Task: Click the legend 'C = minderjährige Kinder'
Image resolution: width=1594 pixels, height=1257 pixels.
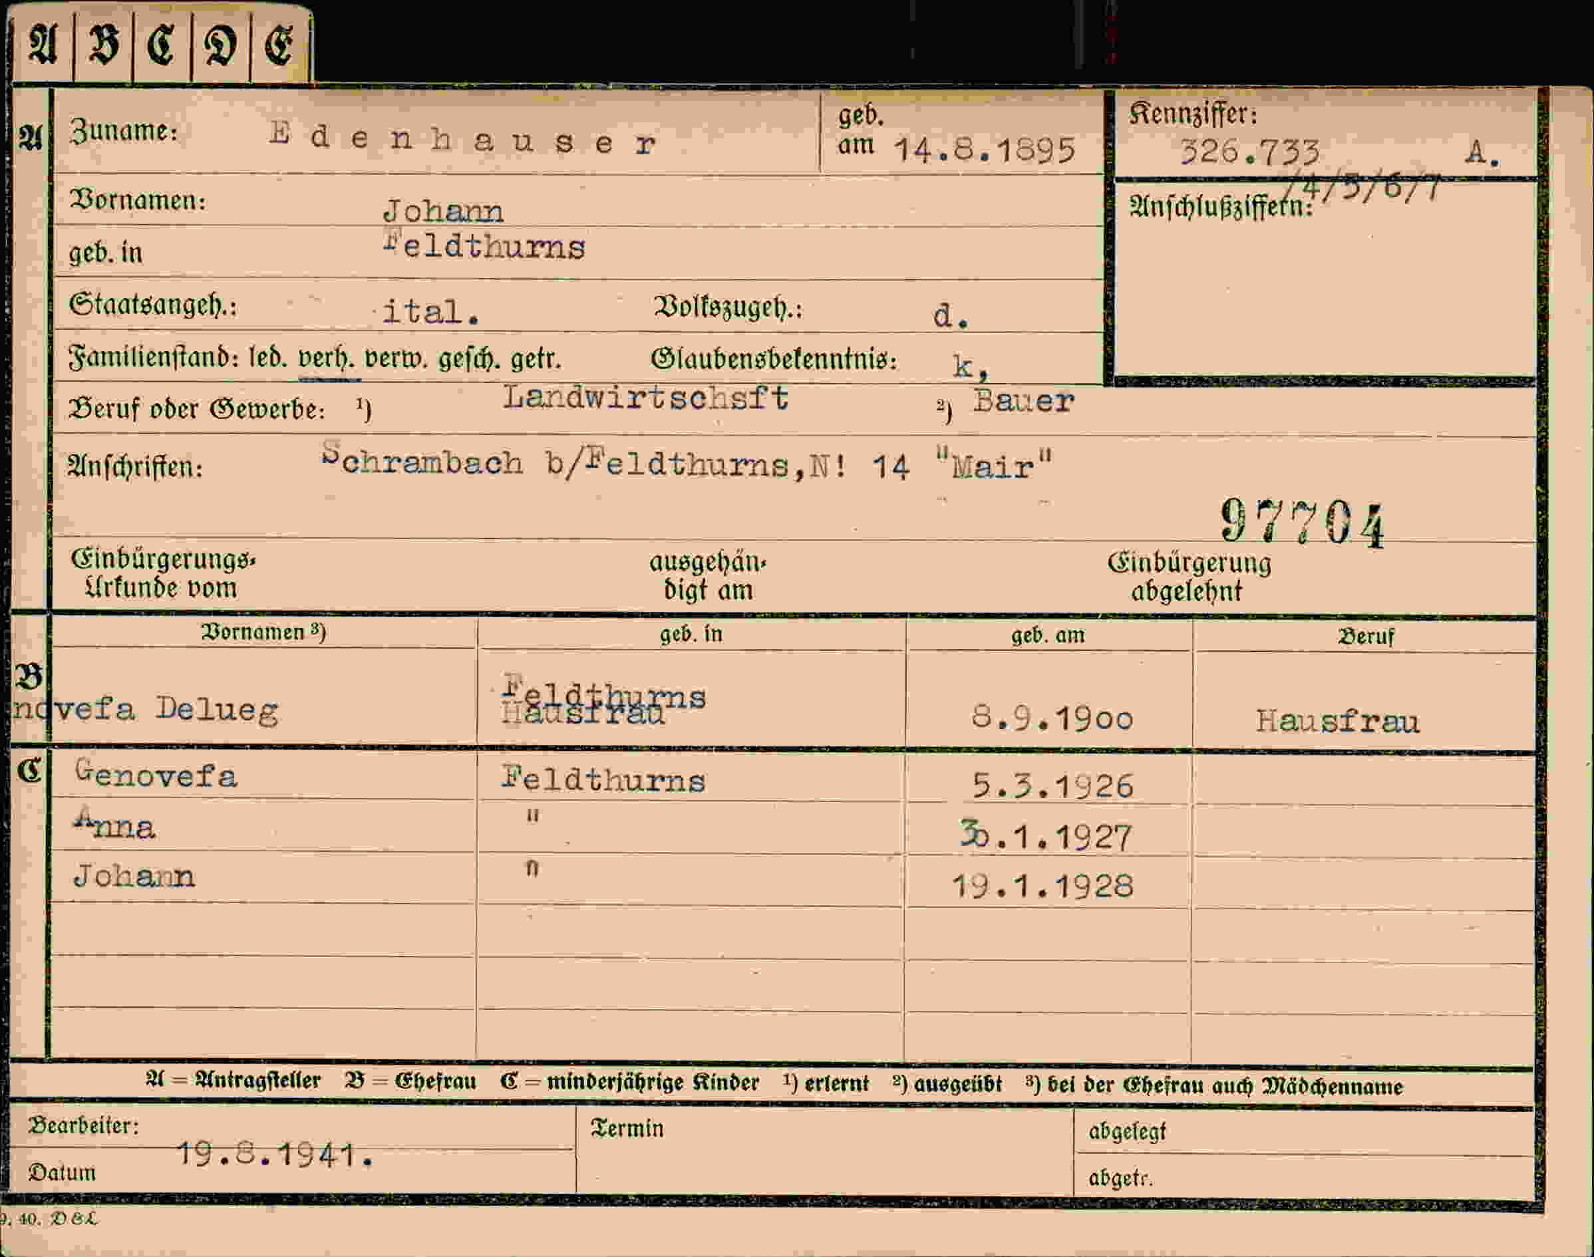Action: [629, 1083]
